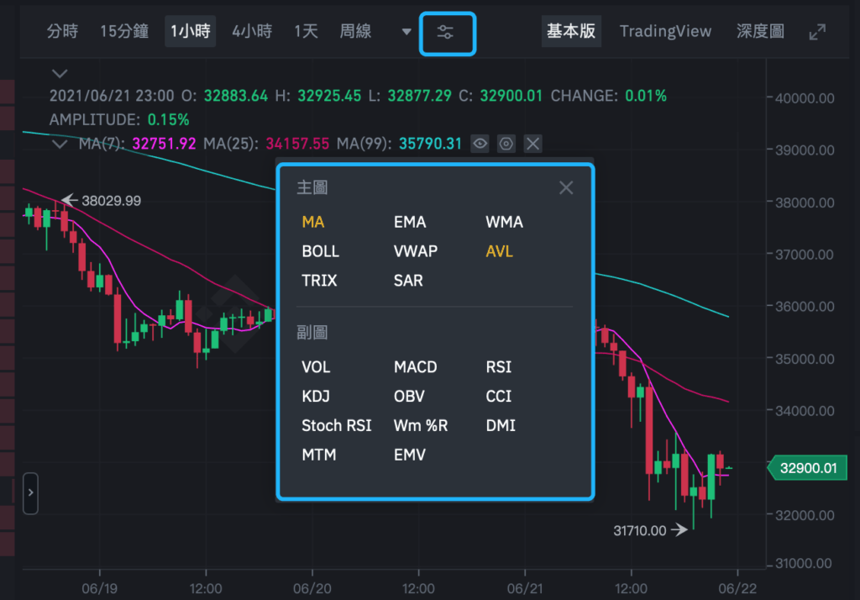Image resolution: width=860 pixels, height=600 pixels.
Task: Toggle MA line visibility eye icon
Action: pos(480,144)
